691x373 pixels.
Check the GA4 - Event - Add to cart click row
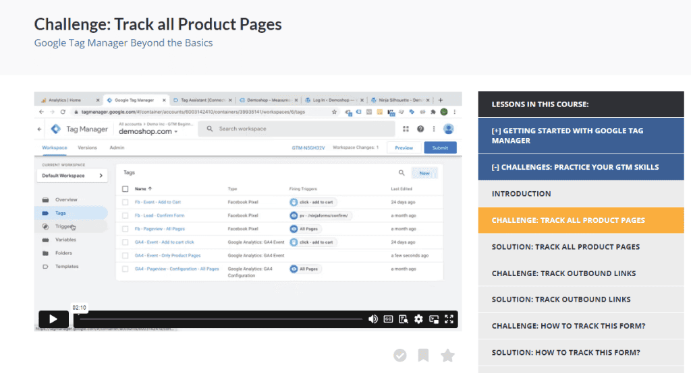[x=125, y=242]
